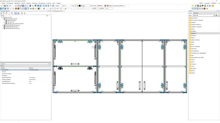Click the X coordinate input field in the toolbar
The height and width of the screenshot is (123, 220).
pyautogui.click(x=95, y=9)
